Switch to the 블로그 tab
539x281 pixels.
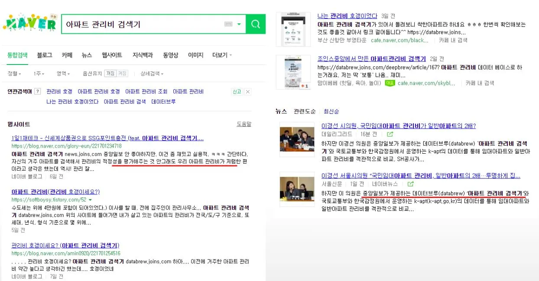[x=45, y=55]
